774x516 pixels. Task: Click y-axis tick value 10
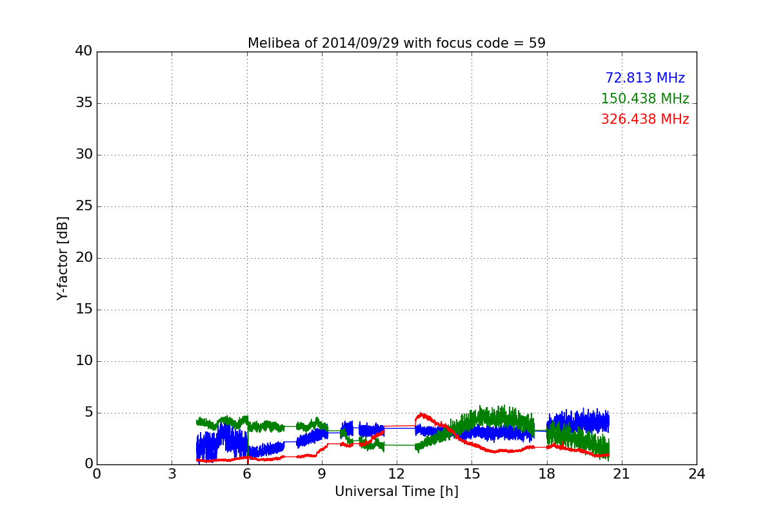(84, 361)
